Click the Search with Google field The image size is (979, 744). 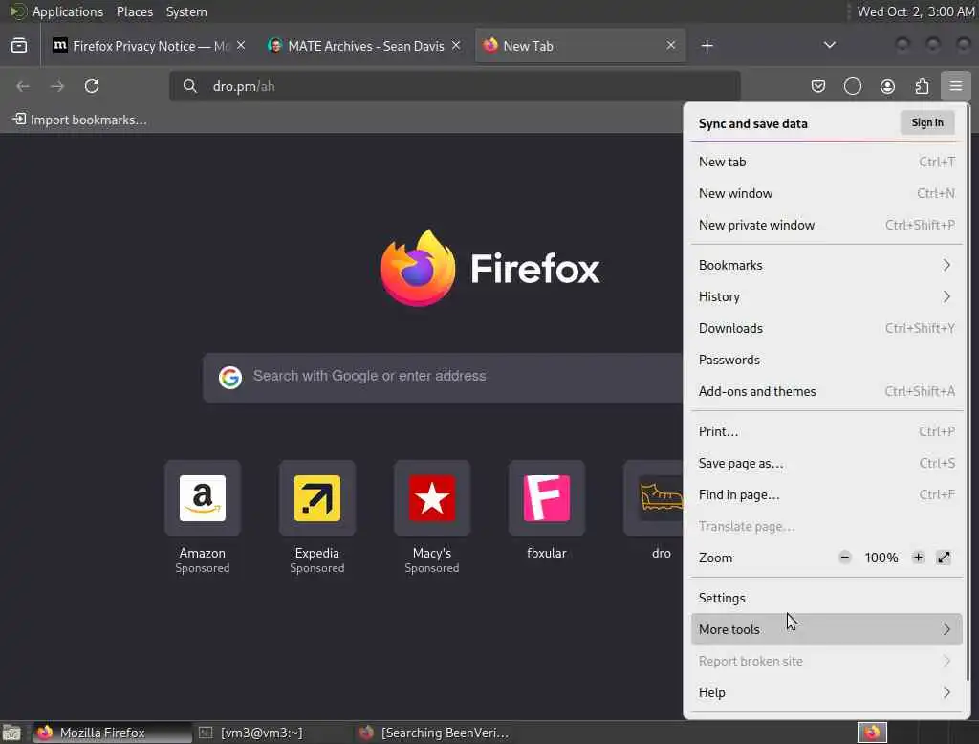(444, 378)
